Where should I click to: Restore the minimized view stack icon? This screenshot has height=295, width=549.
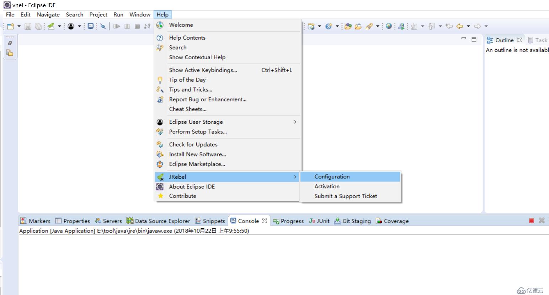[10, 43]
